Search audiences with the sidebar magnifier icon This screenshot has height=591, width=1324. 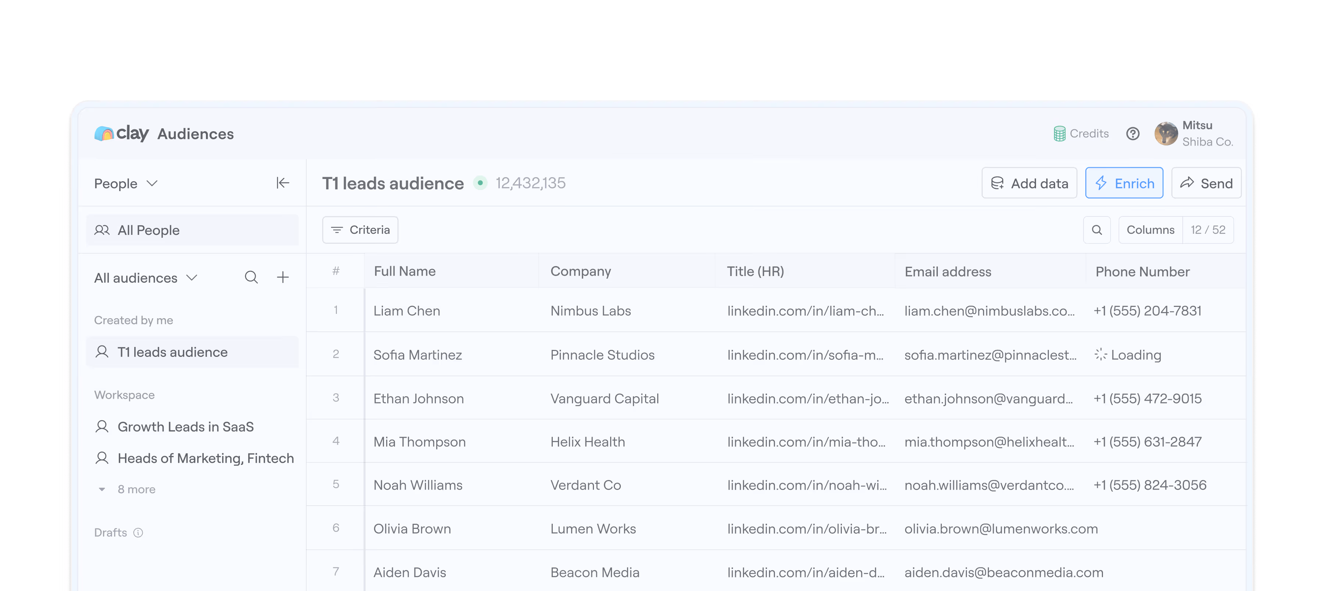pos(251,277)
